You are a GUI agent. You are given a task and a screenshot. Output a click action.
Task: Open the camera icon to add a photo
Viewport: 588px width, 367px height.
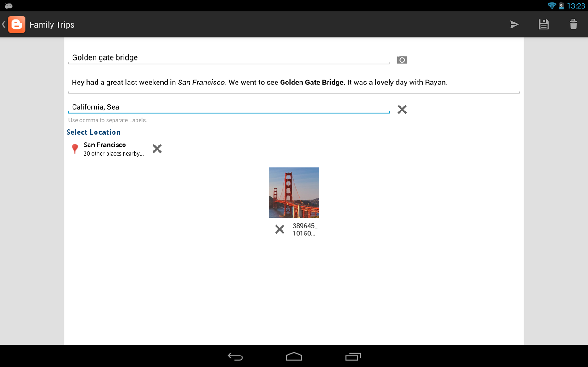point(402,59)
